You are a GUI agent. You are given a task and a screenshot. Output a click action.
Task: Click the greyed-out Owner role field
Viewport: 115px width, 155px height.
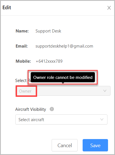coord(63,91)
